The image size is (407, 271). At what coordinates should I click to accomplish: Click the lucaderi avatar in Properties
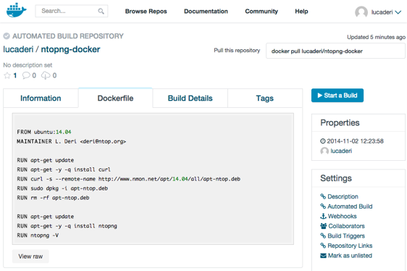pos(324,151)
